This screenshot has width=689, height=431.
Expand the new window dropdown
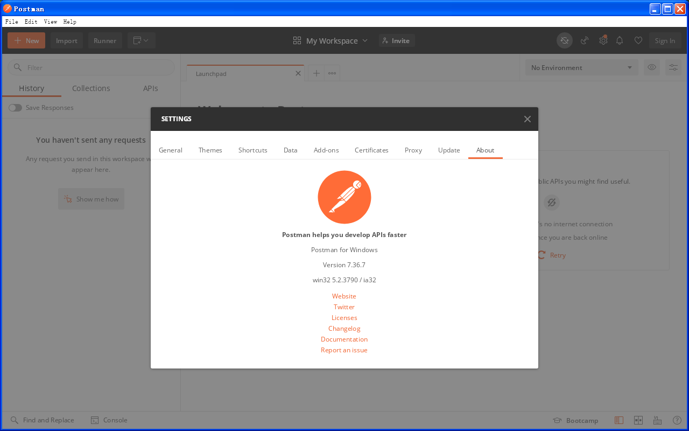[x=142, y=40]
